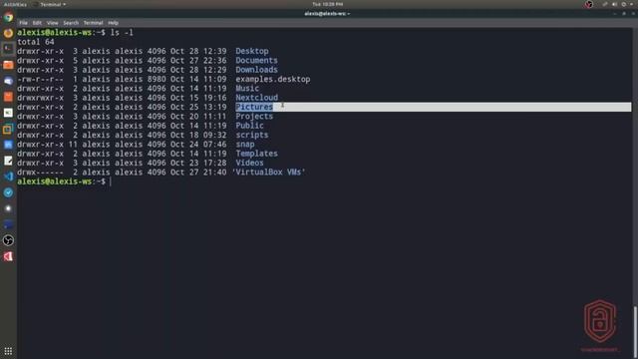Viewport: 638px width, 359px height.
Task: Click the 'ls -l' command text
Action: tap(122, 33)
